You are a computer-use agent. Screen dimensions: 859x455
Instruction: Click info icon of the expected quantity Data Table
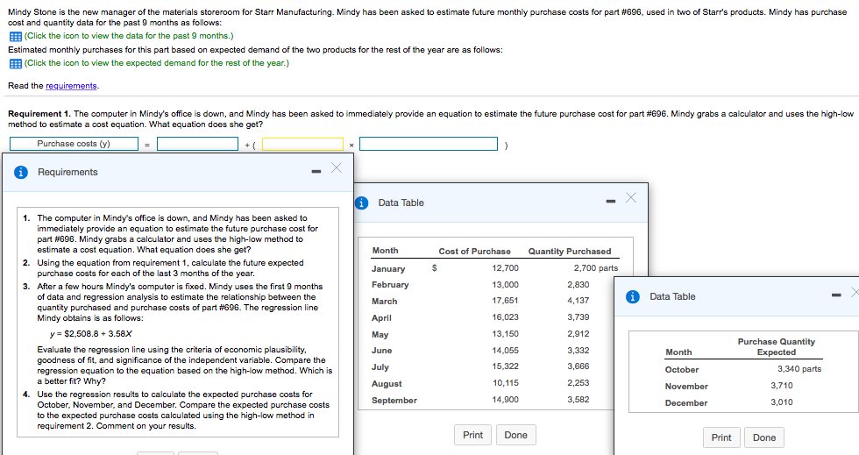[x=633, y=296]
